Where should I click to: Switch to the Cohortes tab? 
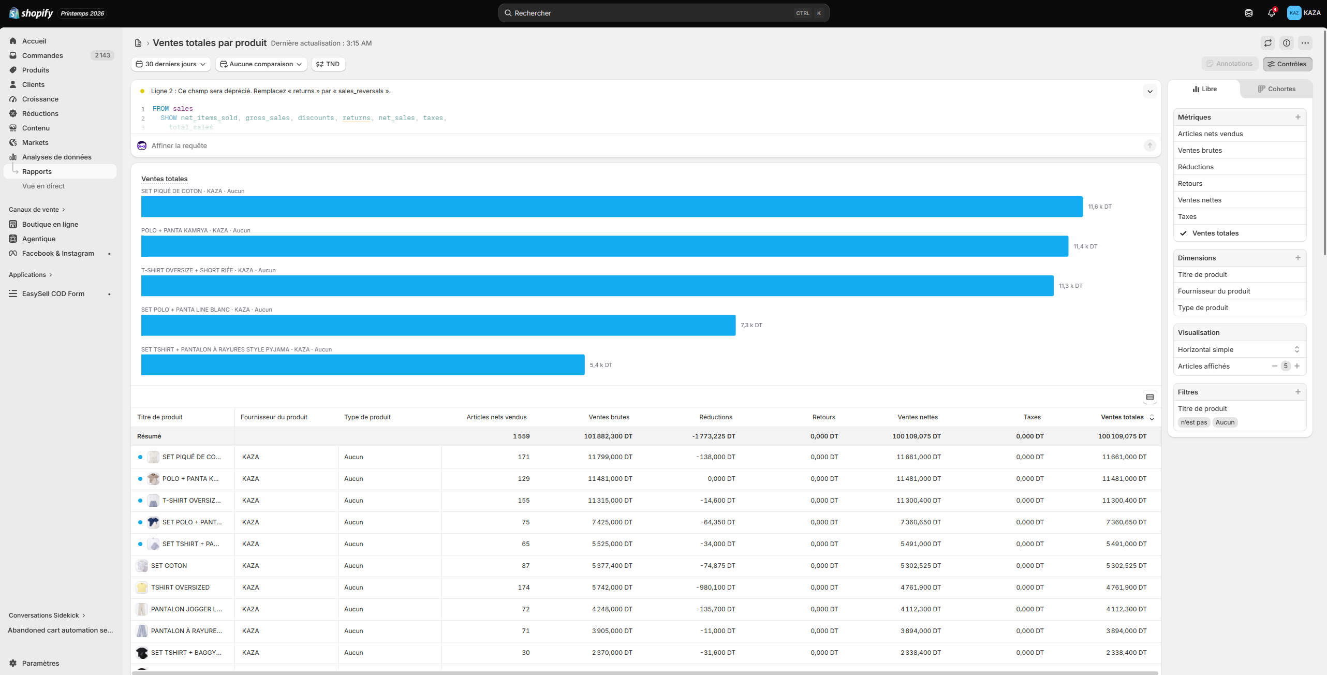click(1277, 89)
